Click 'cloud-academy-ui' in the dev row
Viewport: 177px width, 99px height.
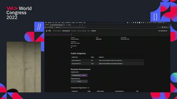76,61
